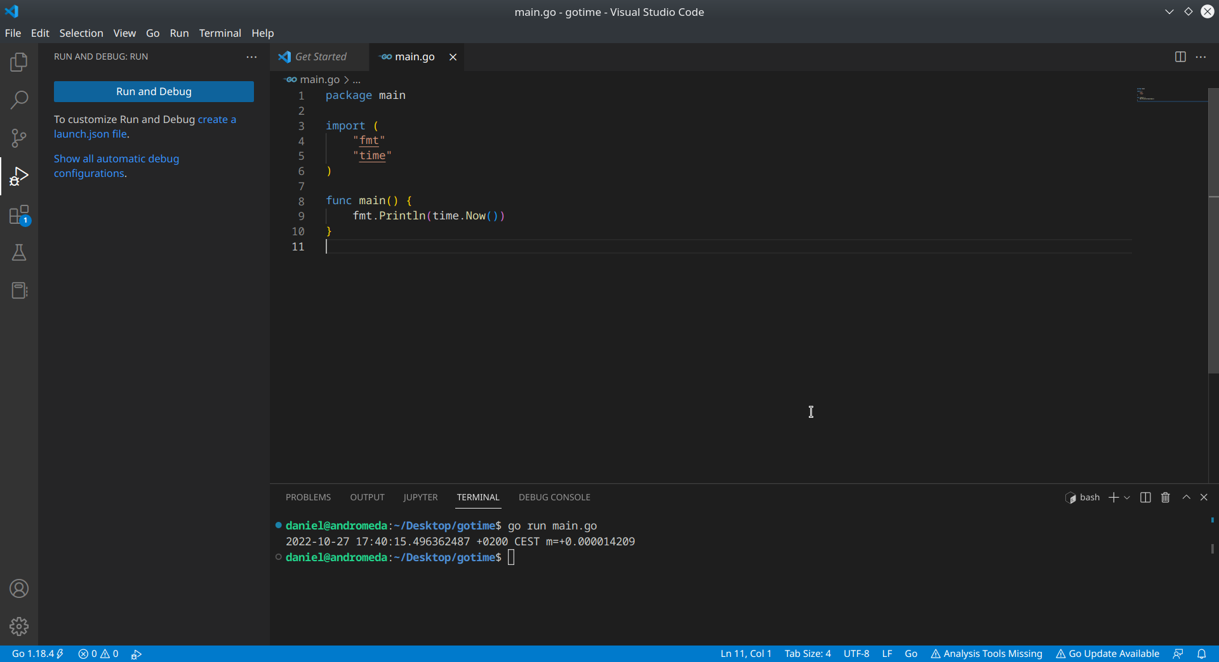
Task: Open the Source Control view
Action: 19,138
